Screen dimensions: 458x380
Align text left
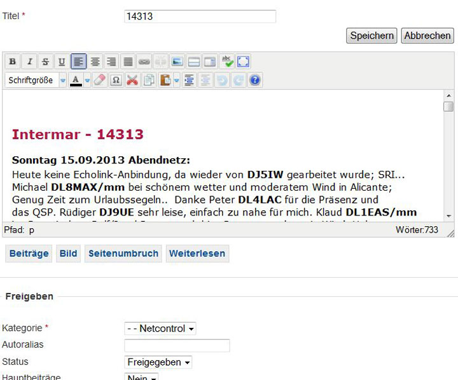78,61
